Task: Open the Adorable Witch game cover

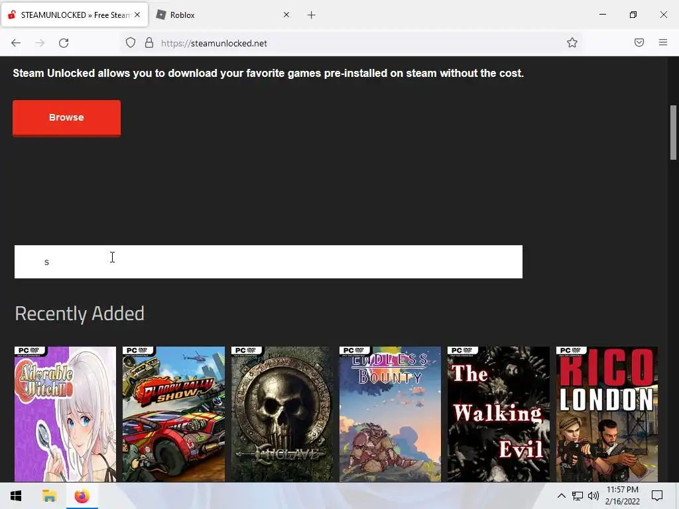Action: point(66,414)
